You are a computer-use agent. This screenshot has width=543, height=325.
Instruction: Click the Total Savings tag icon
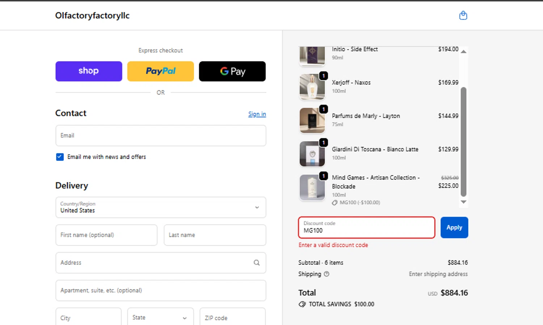(302, 304)
